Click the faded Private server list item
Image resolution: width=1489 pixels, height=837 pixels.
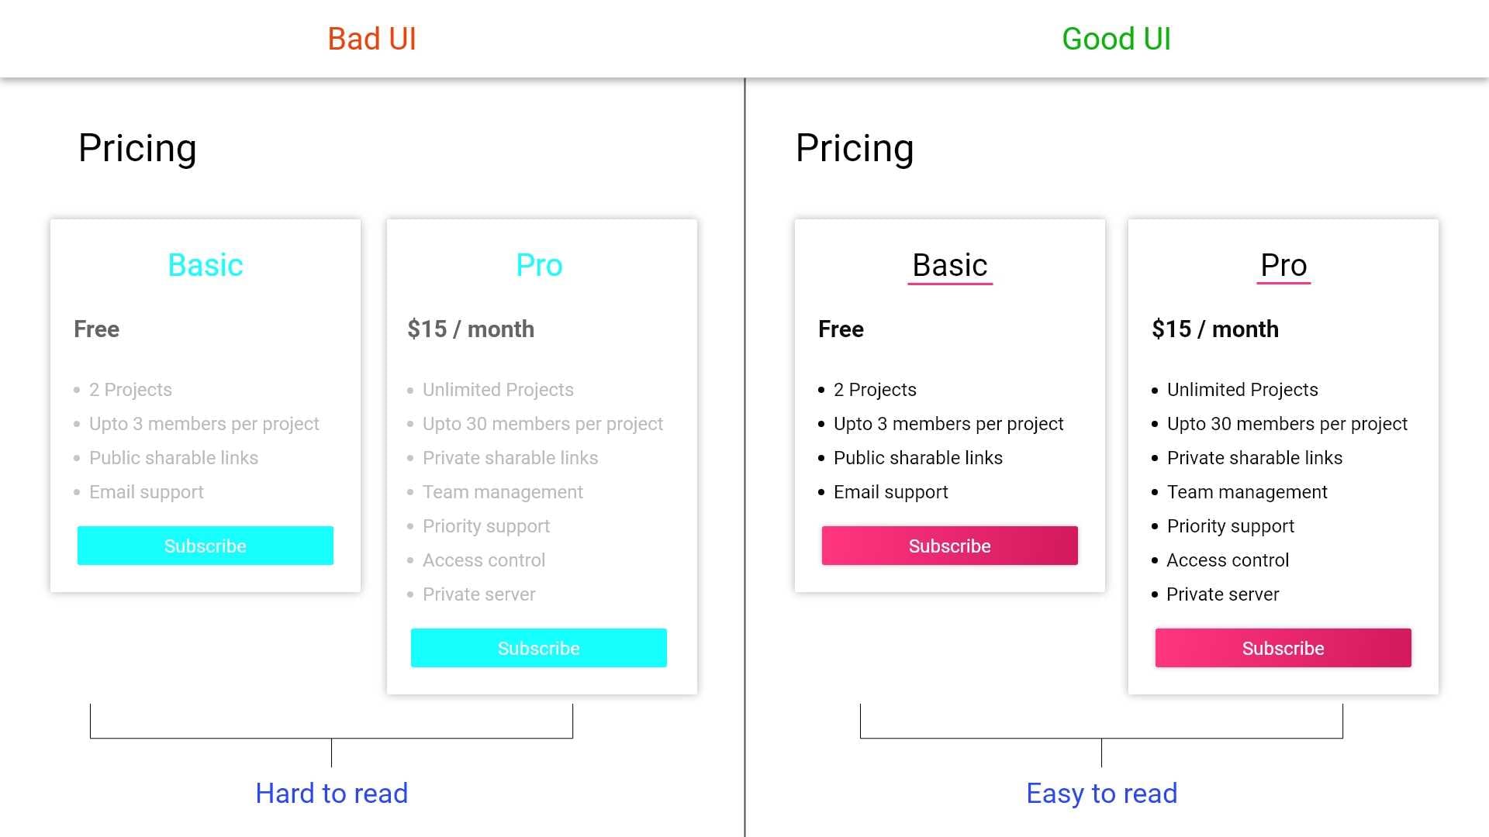(x=479, y=594)
